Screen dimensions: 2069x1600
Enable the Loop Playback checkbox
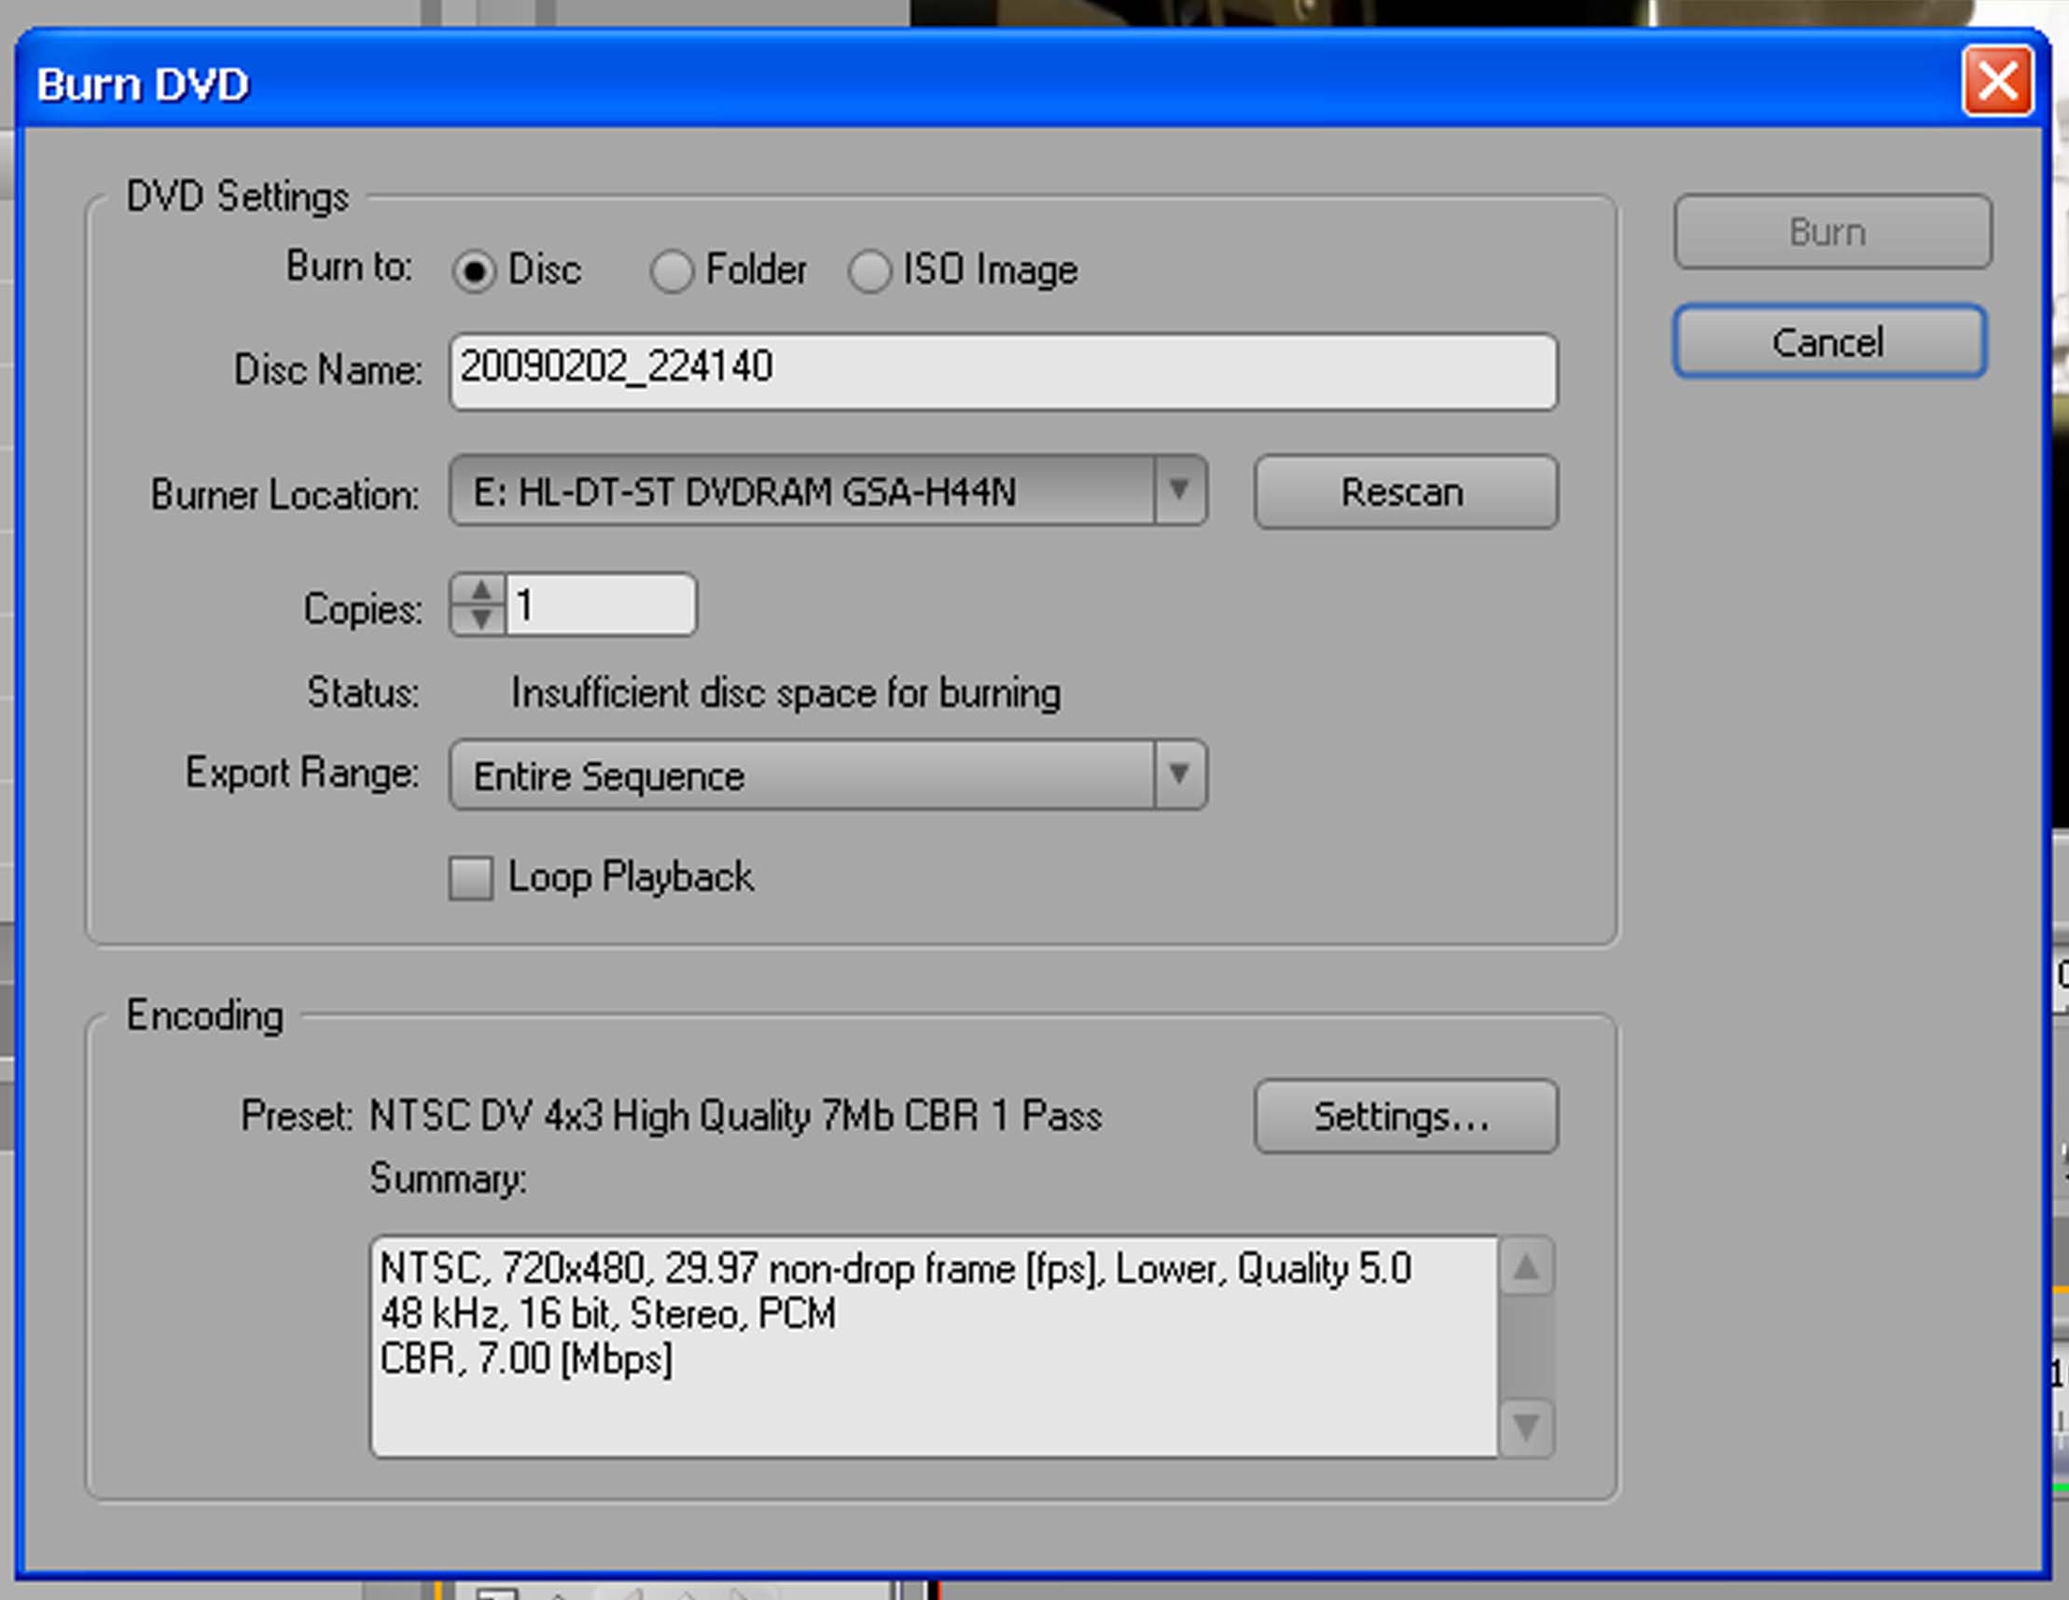[471, 877]
